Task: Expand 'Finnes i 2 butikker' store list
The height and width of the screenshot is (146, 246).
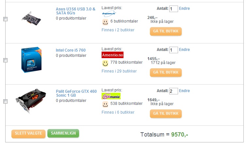Action: [118, 30]
